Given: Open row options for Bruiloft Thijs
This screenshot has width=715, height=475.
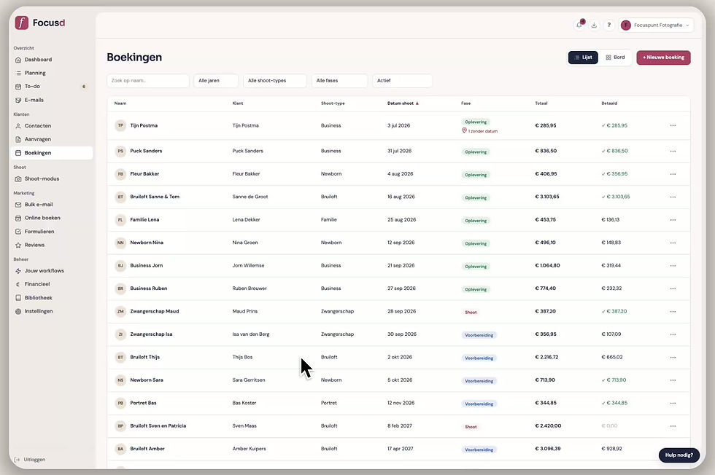Looking at the screenshot, I should coord(673,357).
